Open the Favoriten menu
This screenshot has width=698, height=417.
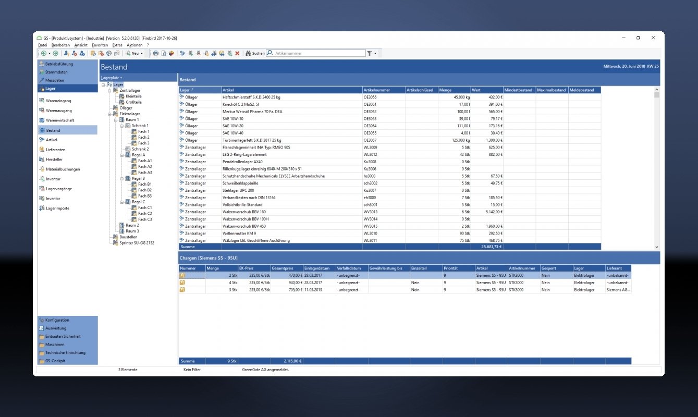(100, 45)
